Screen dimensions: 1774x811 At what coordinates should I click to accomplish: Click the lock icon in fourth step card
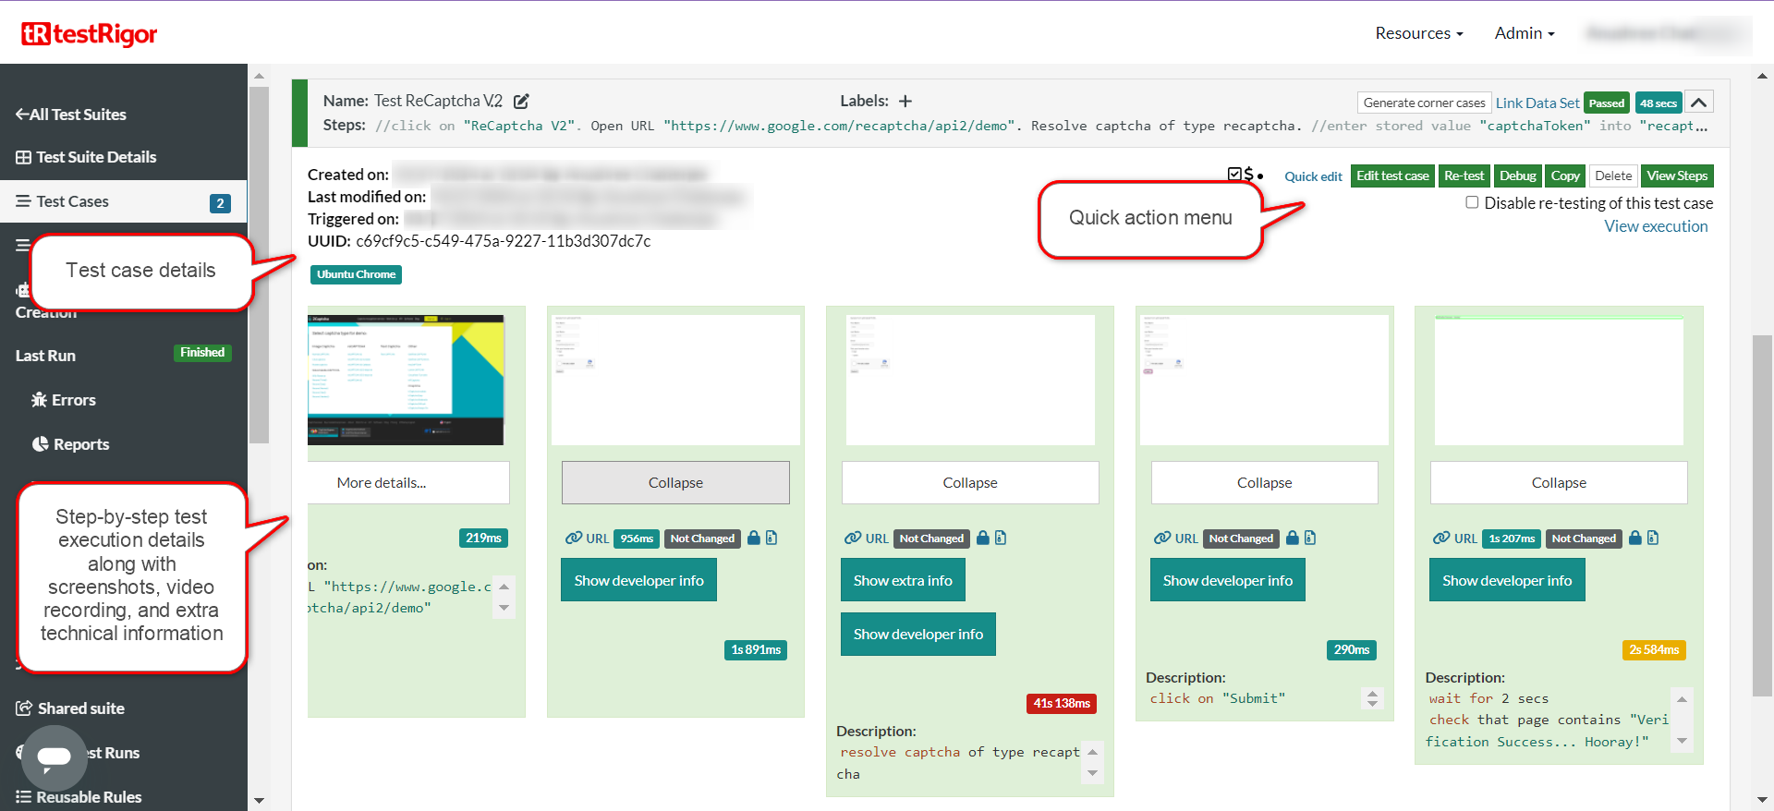pyautogui.click(x=1293, y=539)
